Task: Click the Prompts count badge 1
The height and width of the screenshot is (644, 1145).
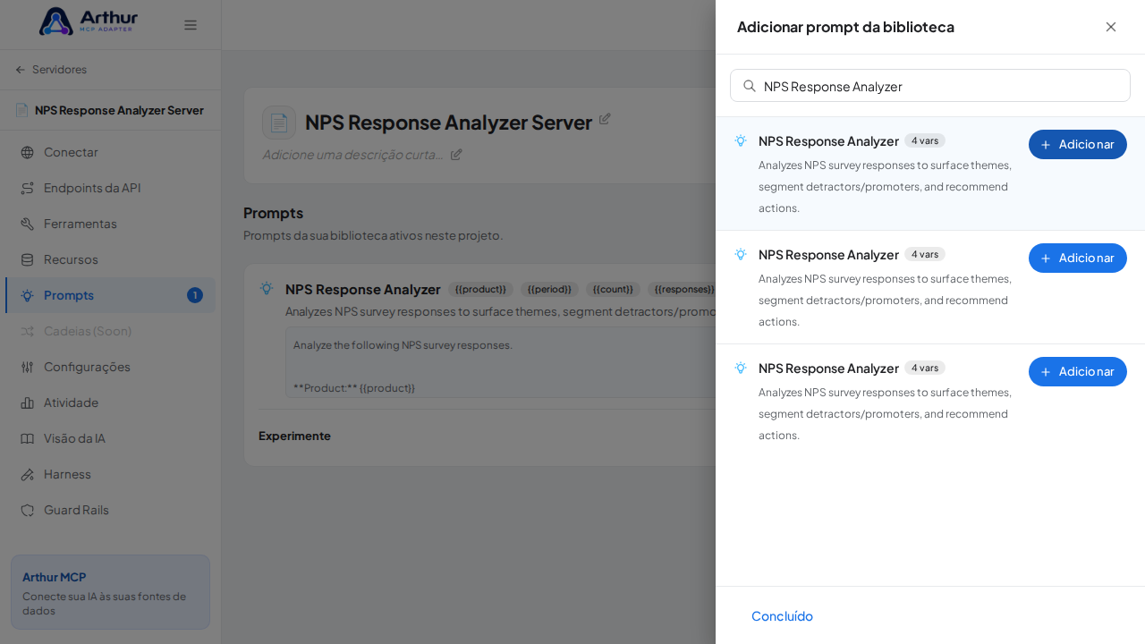Action: pos(195,295)
